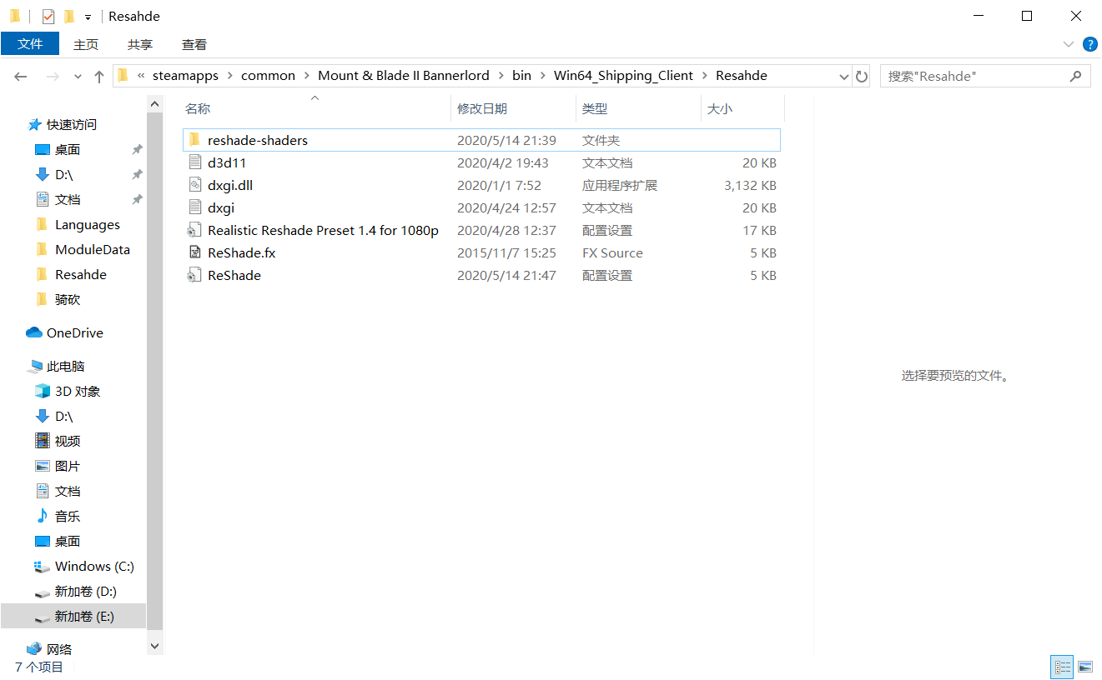The width and height of the screenshot is (1102, 680).
Task: Open 音乐 library in navigation pane
Action: click(68, 516)
